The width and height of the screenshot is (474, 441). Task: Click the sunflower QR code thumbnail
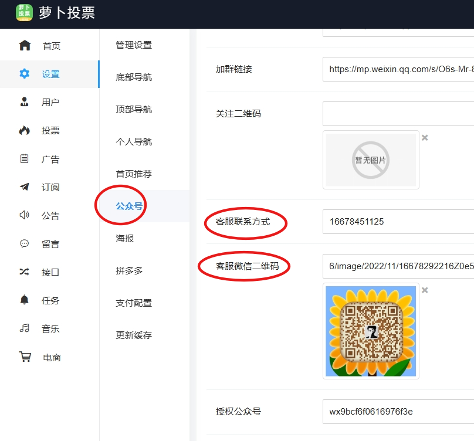coord(371,331)
